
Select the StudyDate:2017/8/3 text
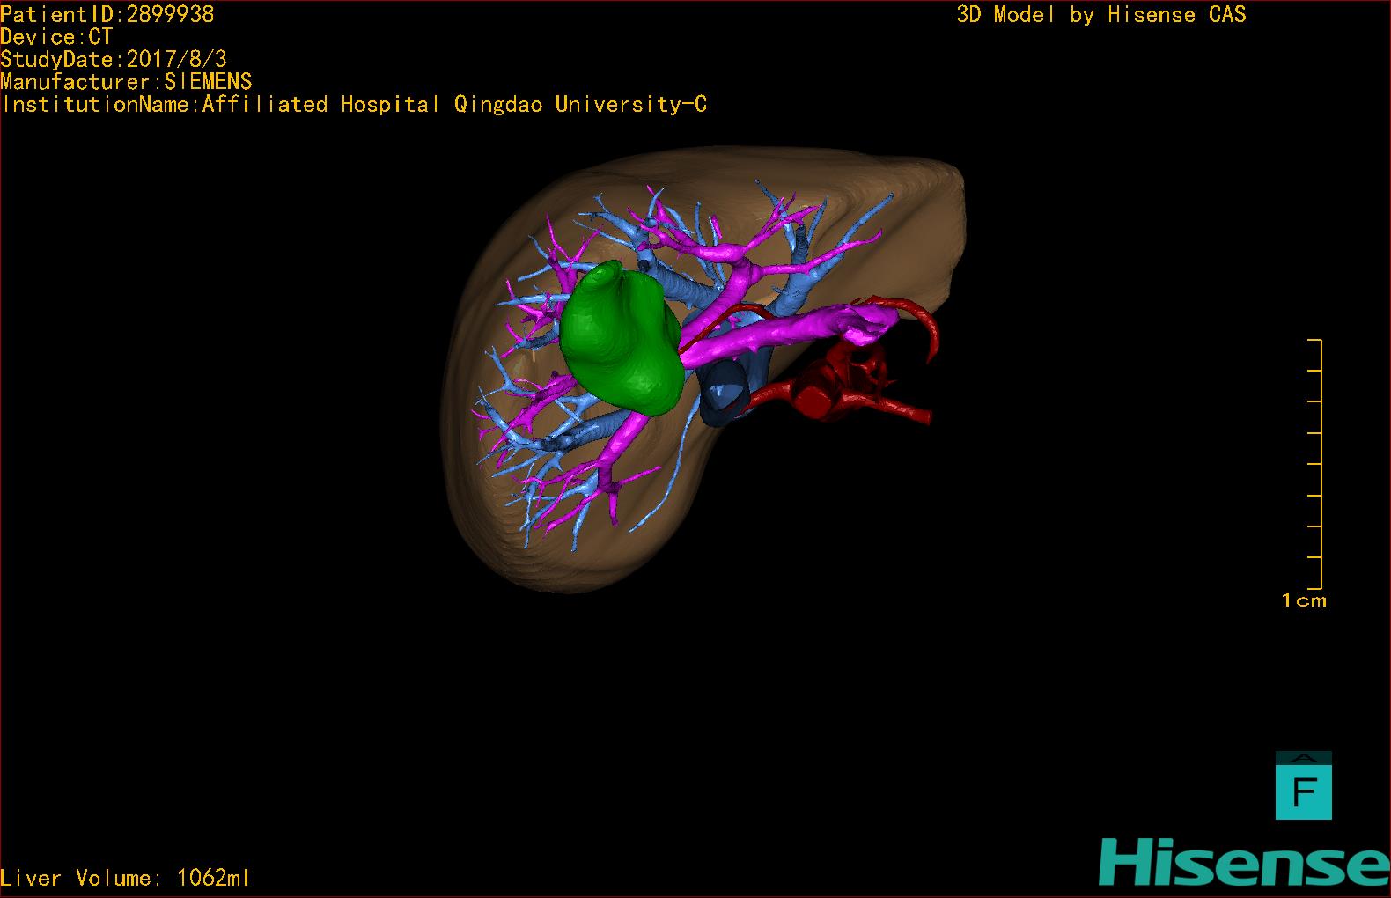pos(114,59)
